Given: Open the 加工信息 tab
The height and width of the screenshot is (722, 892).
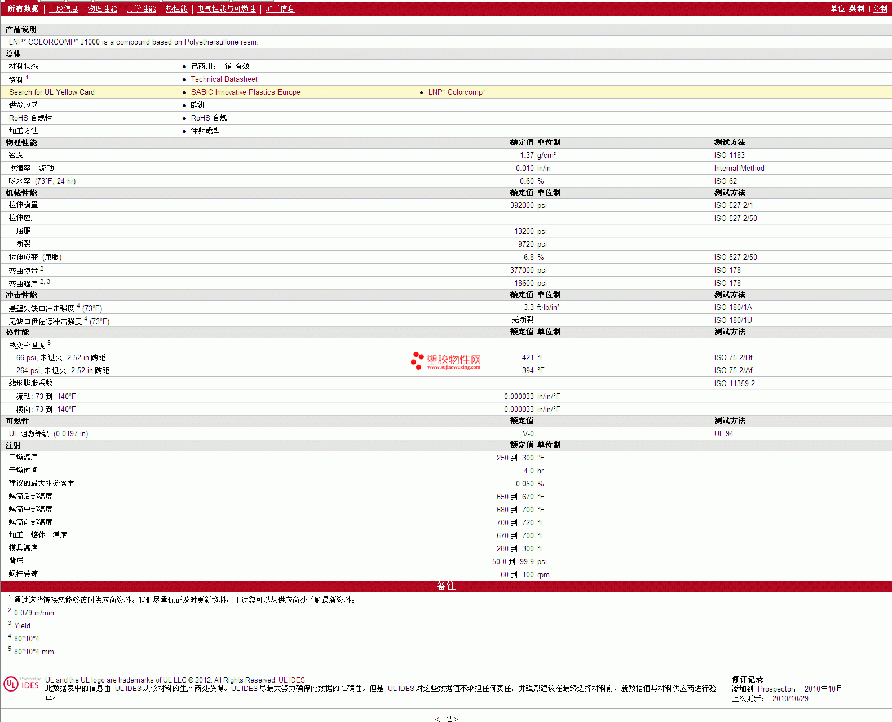Looking at the screenshot, I should 280,8.
